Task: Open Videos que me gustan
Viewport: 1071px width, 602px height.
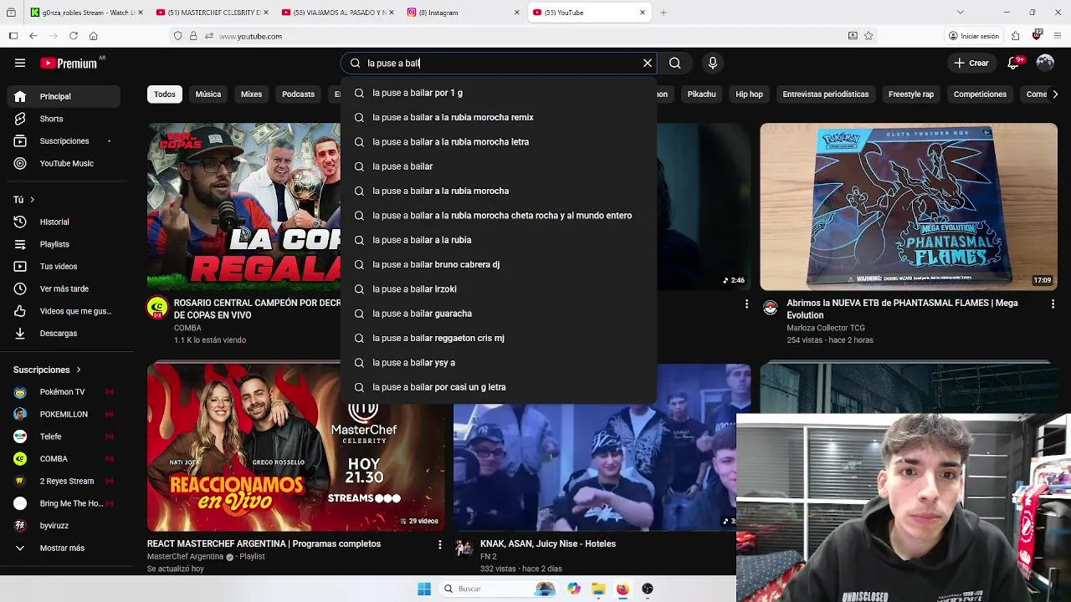Action: (x=64, y=311)
